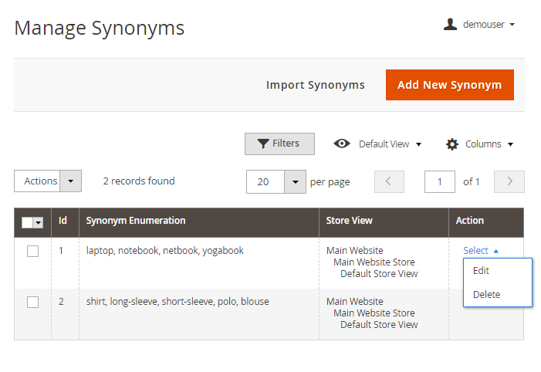Click the funnel icon on Filters
Image resolution: width=541 pixels, height=372 pixels.
pos(263,144)
